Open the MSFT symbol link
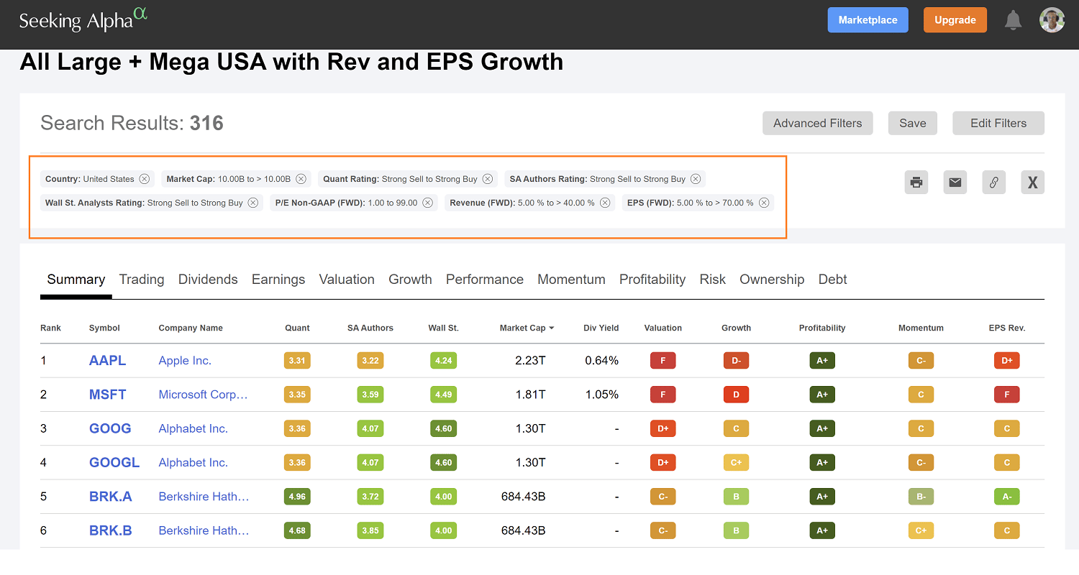This screenshot has width=1079, height=575. (108, 395)
